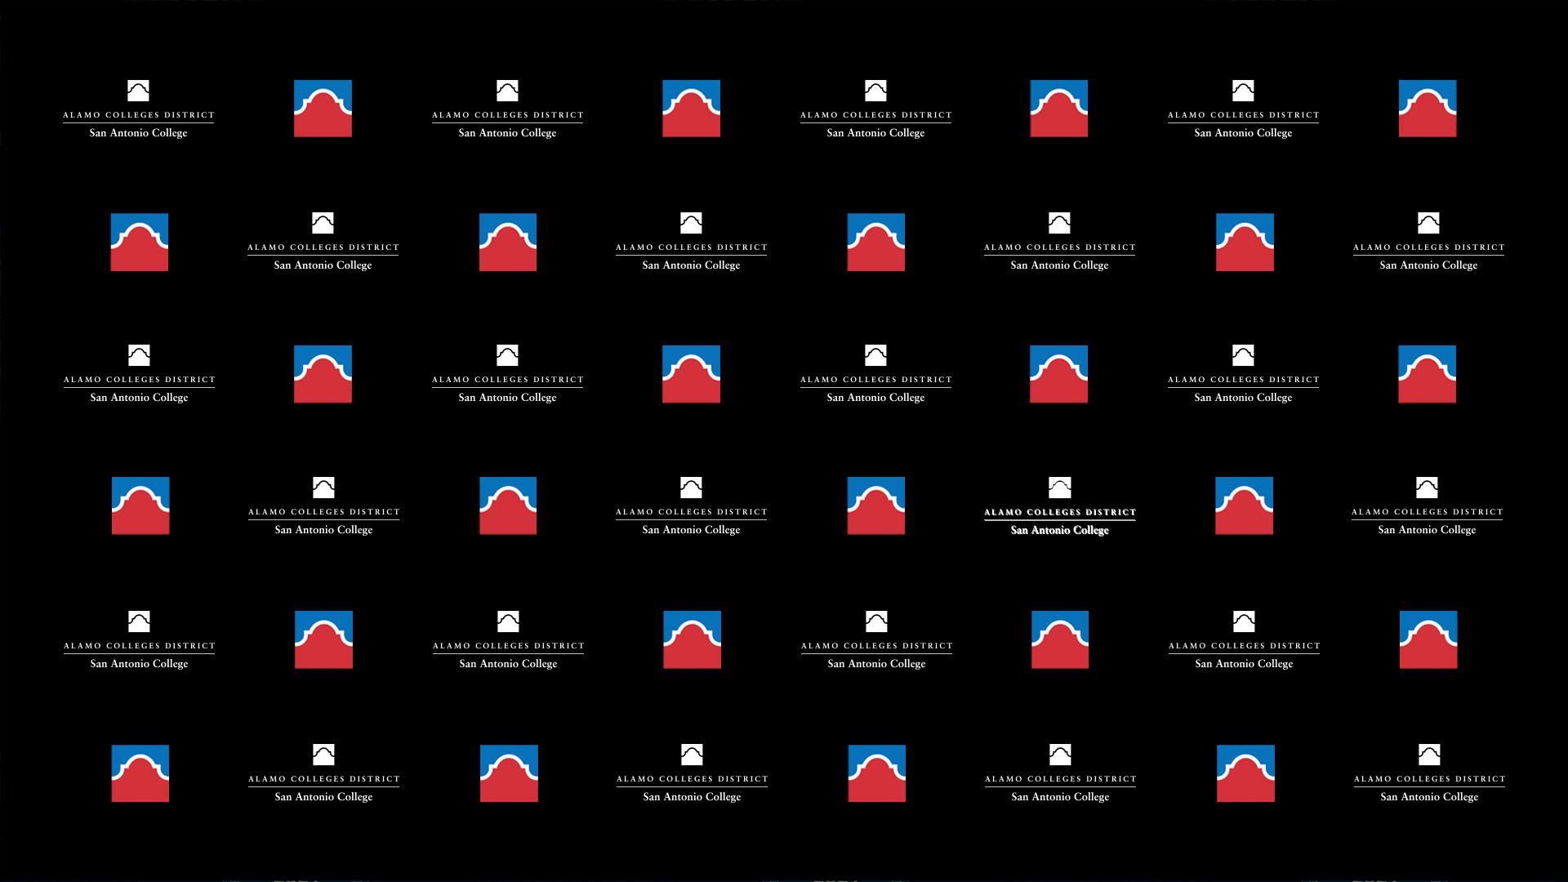1568x882 pixels.
Task: Click the bold highlighted Alamo Colleges District text logo
Action: (x=1059, y=512)
